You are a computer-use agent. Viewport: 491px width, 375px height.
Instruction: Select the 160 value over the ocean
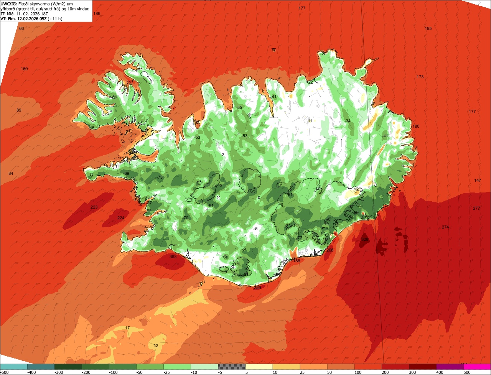click(x=24, y=69)
